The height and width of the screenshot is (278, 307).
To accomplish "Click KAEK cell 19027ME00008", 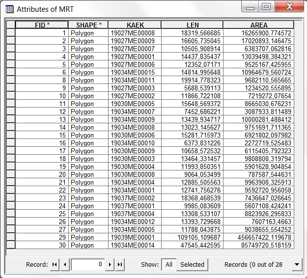I will pyautogui.click(x=135, y=33).
